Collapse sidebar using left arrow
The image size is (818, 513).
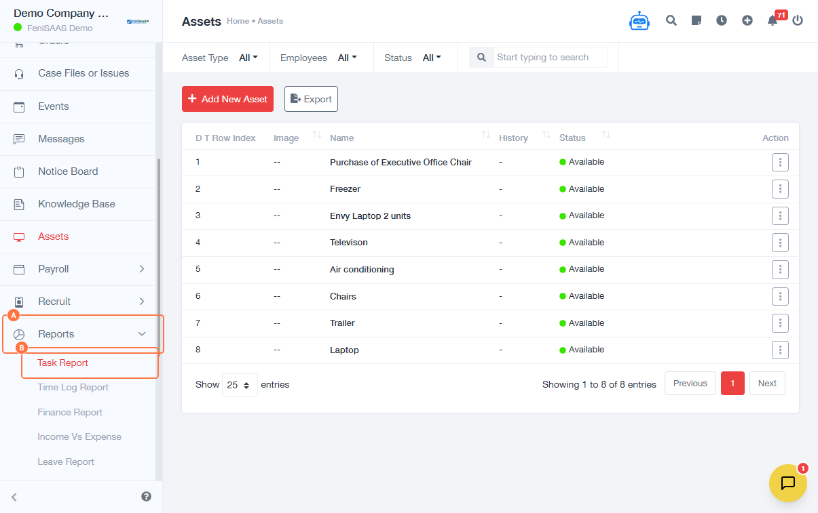pyautogui.click(x=14, y=497)
